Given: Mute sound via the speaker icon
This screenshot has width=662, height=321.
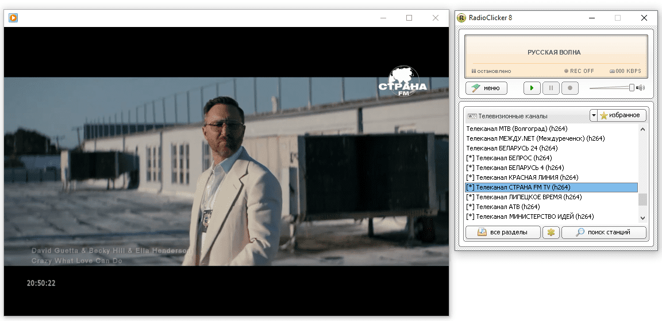Looking at the screenshot, I should (641, 88).
